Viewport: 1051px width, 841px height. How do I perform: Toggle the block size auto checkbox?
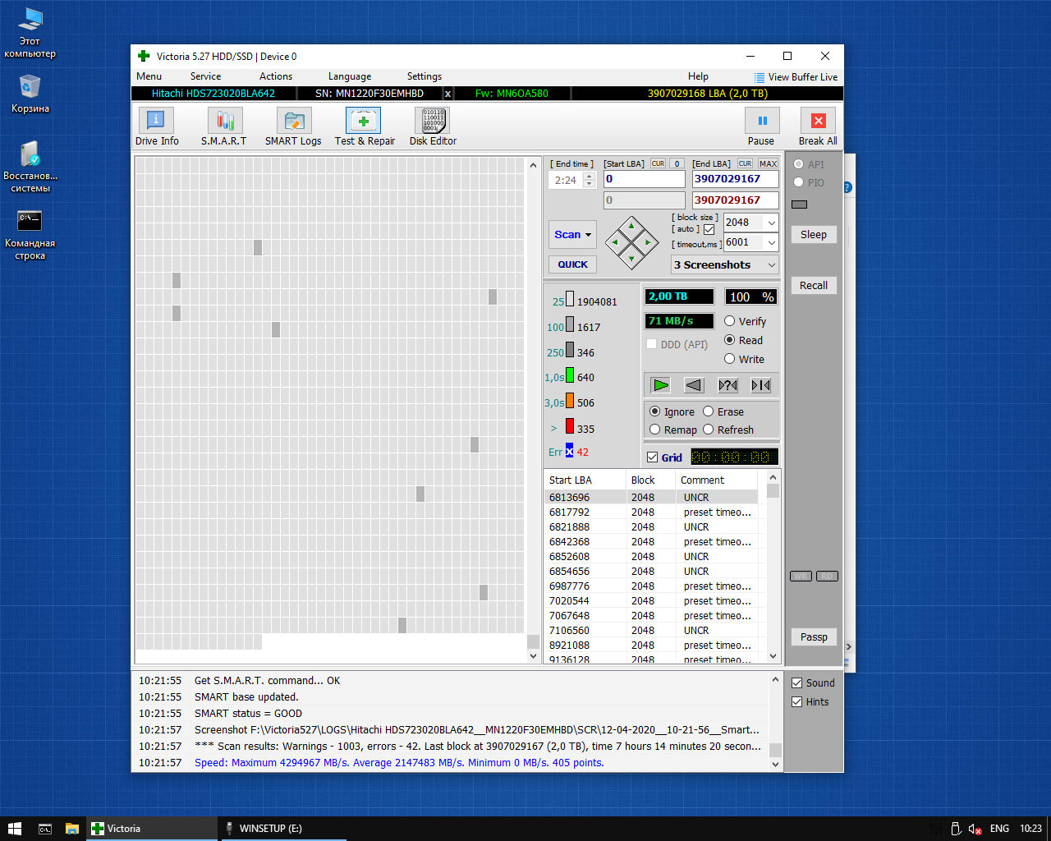point(709,229)
